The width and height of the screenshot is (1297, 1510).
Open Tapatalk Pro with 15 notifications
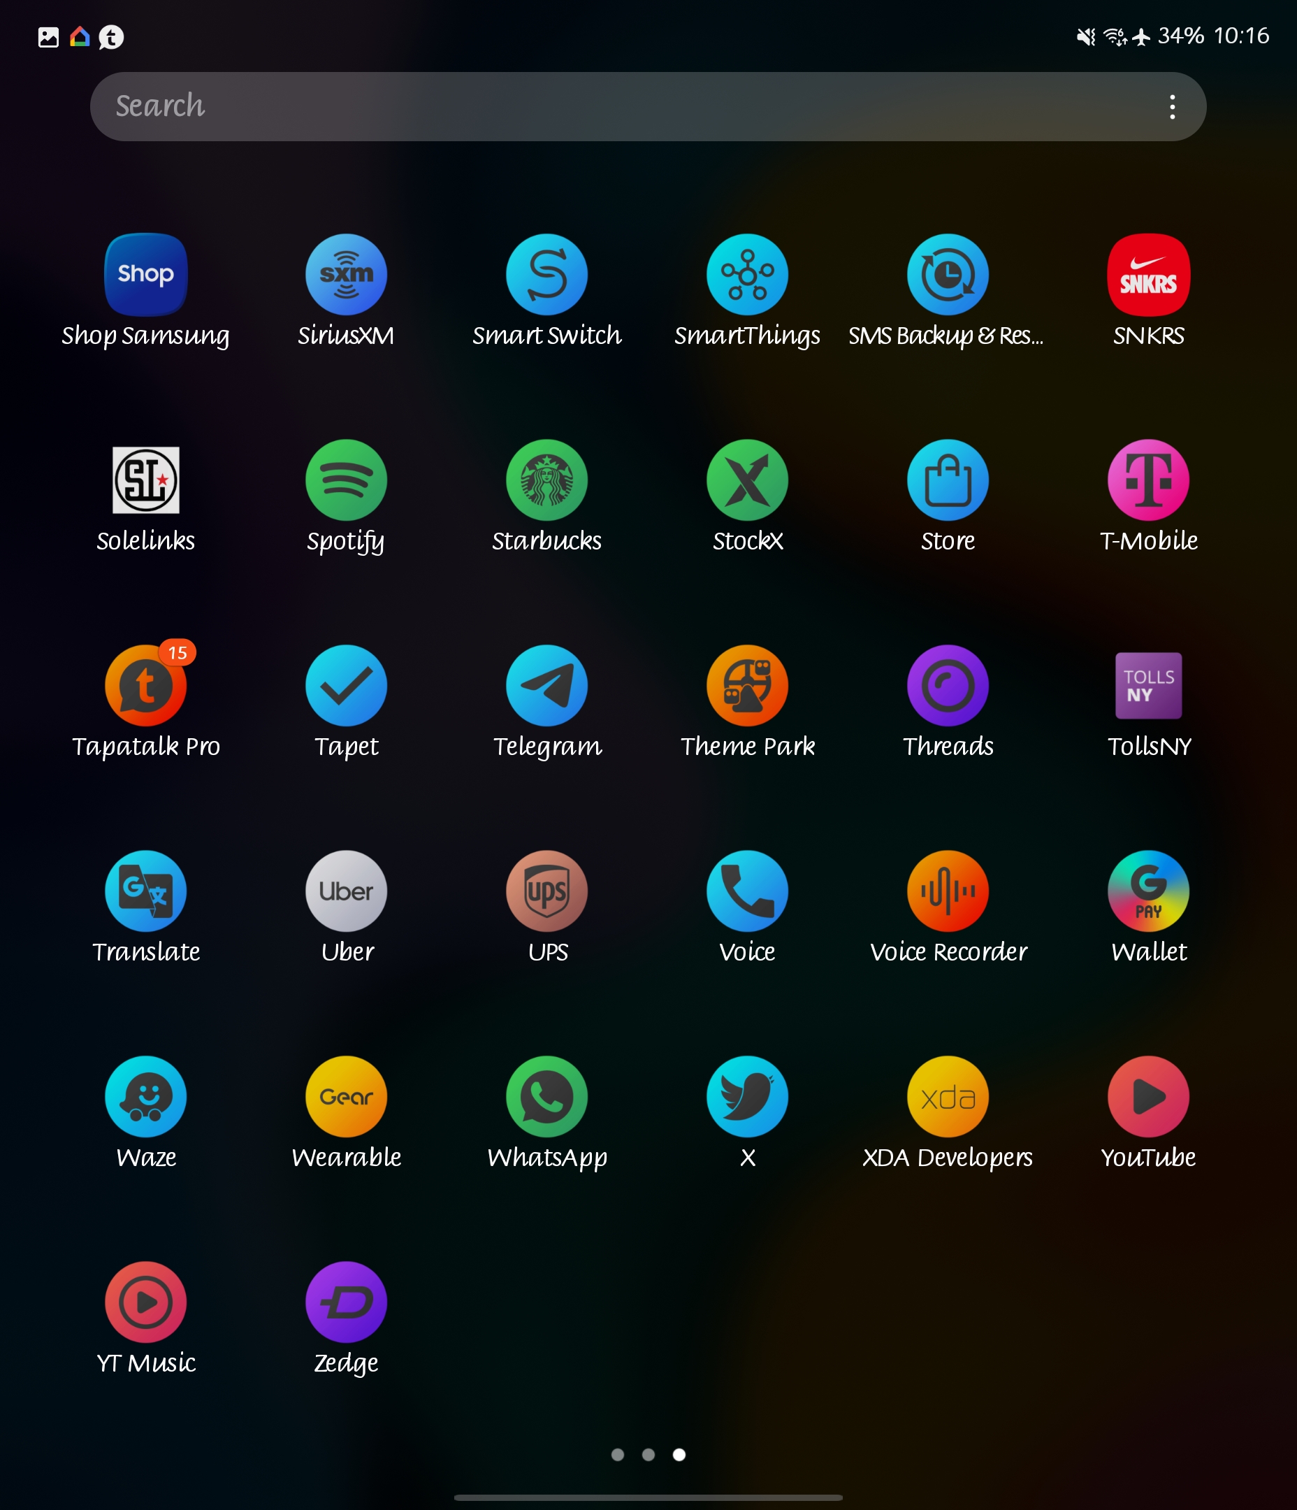[146, 686]
